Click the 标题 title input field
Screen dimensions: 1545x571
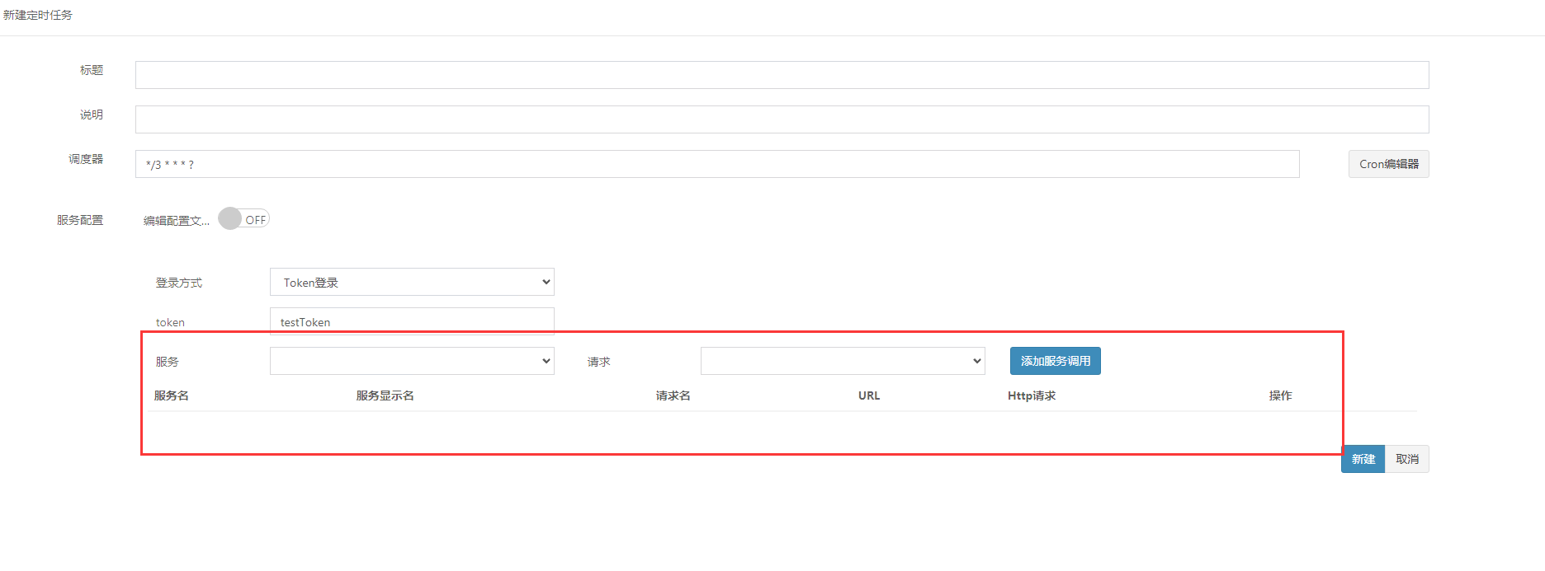(x=782, y=75)
